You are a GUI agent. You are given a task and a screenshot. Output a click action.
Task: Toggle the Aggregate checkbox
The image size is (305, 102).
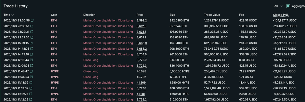click(x=288, y=6)
